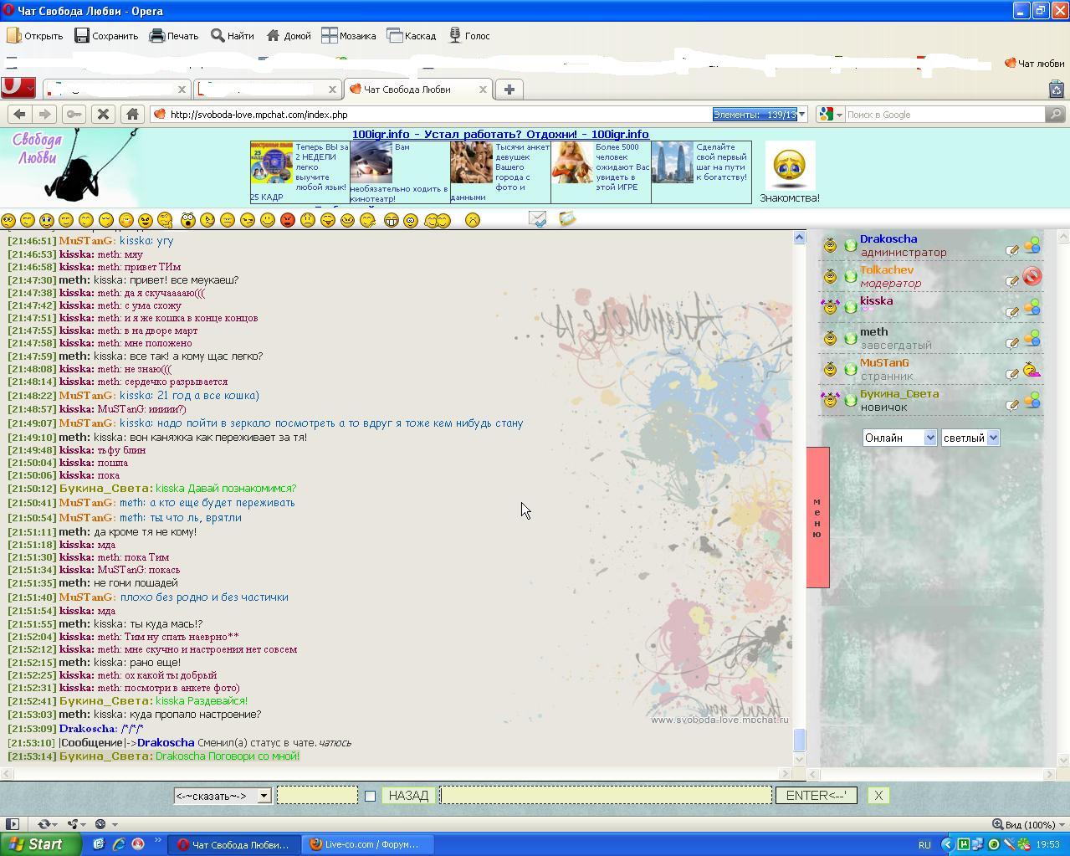Screen dimensions: 1070x856
Task: Click the zoom level Вид (100%) control
Action: coord(1023,824)
